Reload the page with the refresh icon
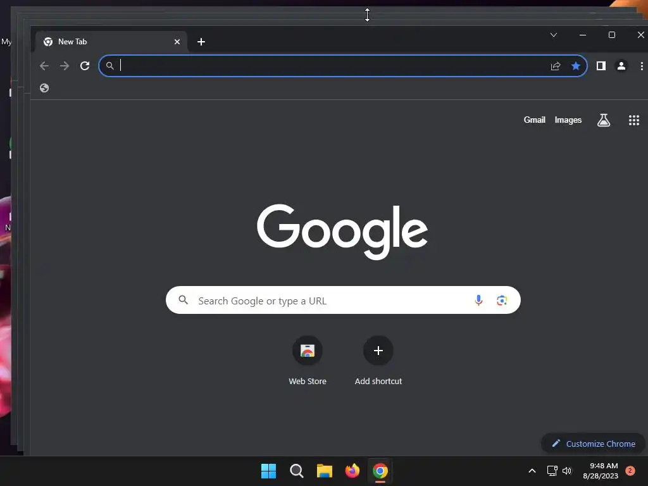The height and width of the screenshot is (486, 648). pyautogui.click(x=85, y=66)
